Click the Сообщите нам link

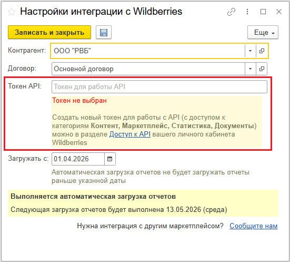254,226
